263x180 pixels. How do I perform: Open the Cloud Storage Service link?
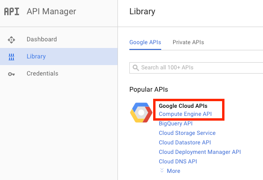pos(187,133)
